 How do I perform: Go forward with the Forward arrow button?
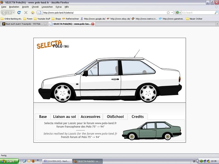coord(10,13)
